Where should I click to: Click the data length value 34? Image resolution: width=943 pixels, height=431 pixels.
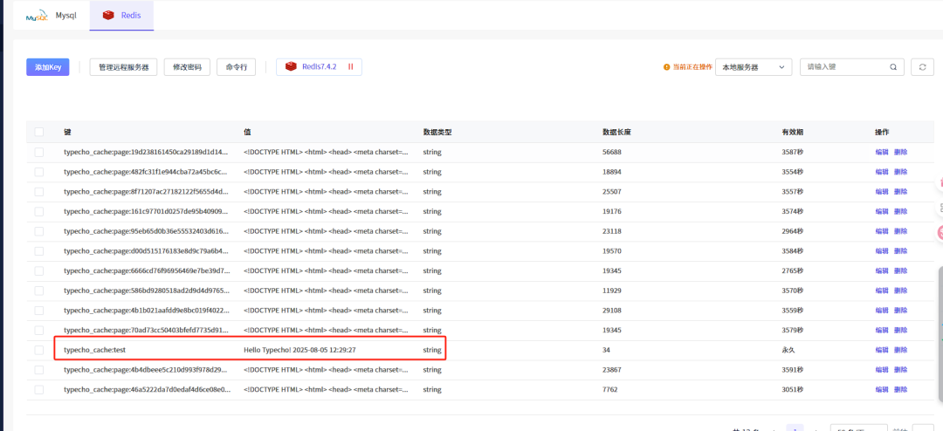[x=607, y=350]
